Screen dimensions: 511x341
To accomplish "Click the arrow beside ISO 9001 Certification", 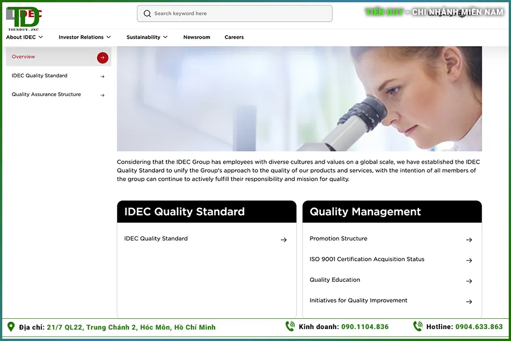I will 469,260.
